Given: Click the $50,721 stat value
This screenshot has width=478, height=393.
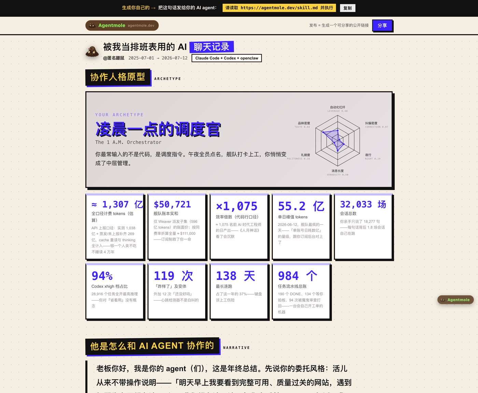Looking at the screenshot, I should pos(172,204).
